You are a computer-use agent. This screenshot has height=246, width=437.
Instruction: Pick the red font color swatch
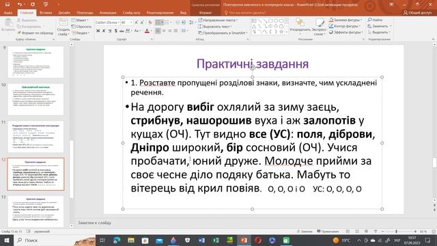pos(147,31)
